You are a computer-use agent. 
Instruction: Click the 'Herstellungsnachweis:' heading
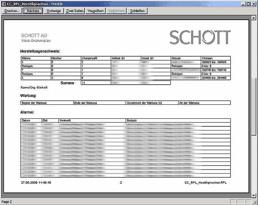click(40, 51)
